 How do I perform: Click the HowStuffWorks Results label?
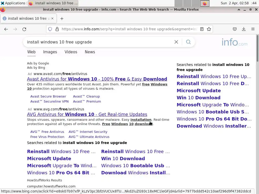tap(45, 180)
